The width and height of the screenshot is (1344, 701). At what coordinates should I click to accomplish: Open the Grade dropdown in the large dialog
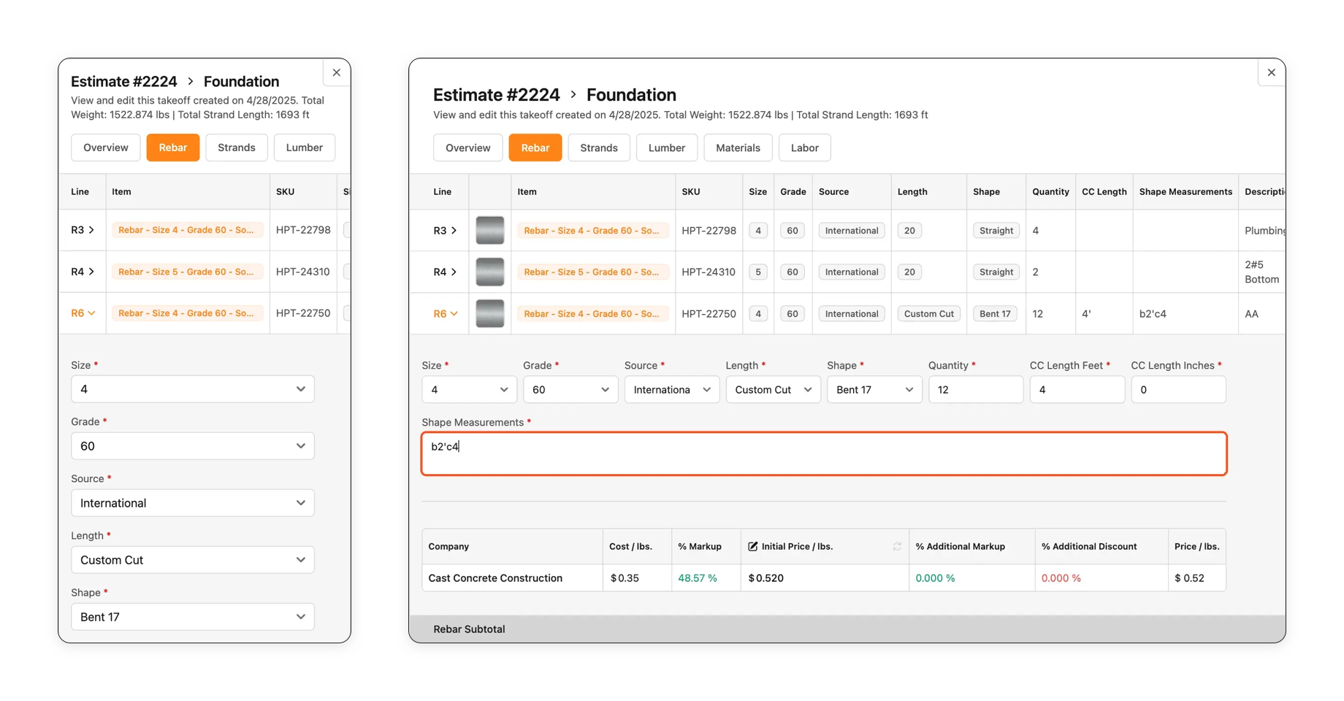coord(570,390)
